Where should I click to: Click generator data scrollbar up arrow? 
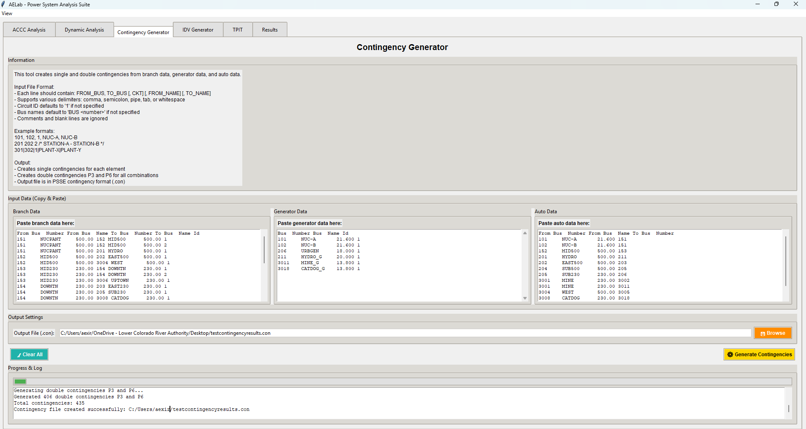[x=525, y=233]
